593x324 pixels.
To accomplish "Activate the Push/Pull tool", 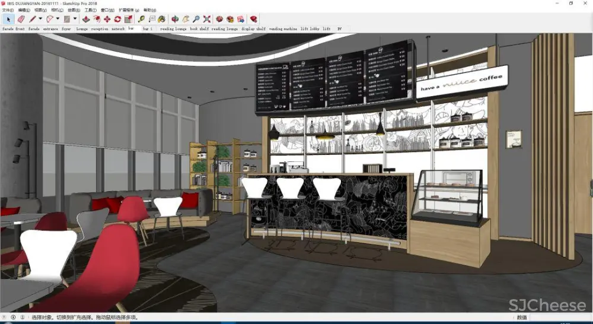I will (86, 19).
